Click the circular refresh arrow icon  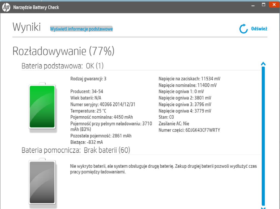tap(243, 29)
